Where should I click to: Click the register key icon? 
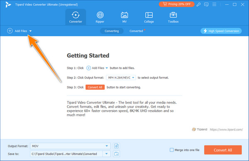point(198,5)
